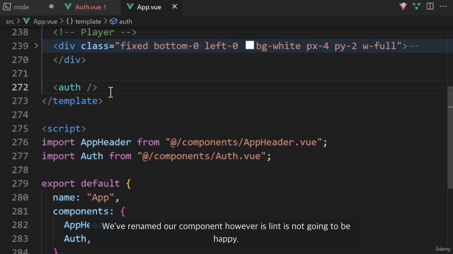Open the Vite extension icon in toolbar
The height and width of the screenshot is (254, 453).
coord(403,6)
